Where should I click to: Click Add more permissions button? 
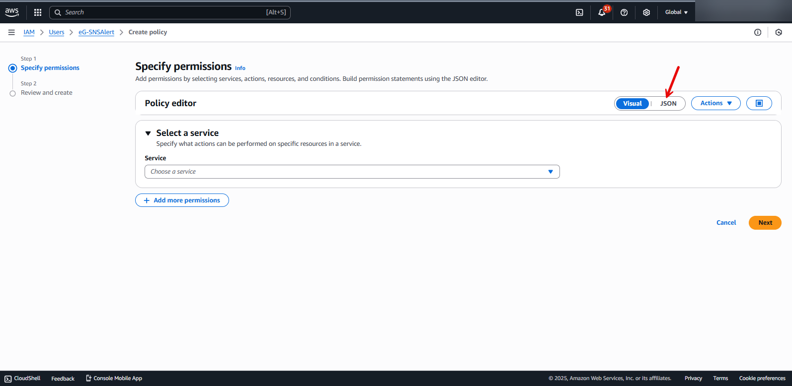[182, 200]
